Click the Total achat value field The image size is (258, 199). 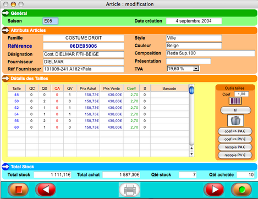tap(121, 175)
